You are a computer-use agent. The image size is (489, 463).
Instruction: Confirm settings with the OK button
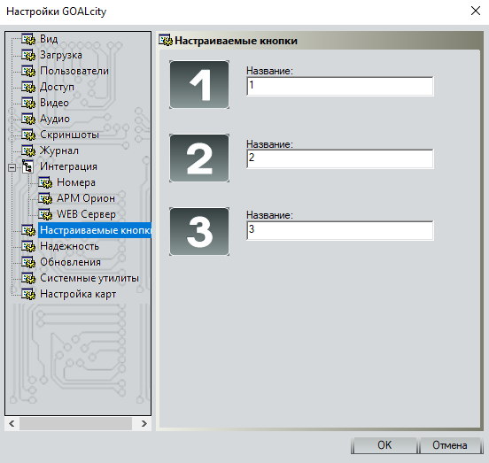point(384,445)
